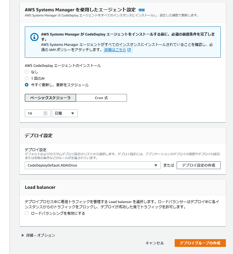Select 今すぐ更新し、更新をスケジュール radio option

tap(27, 85)
